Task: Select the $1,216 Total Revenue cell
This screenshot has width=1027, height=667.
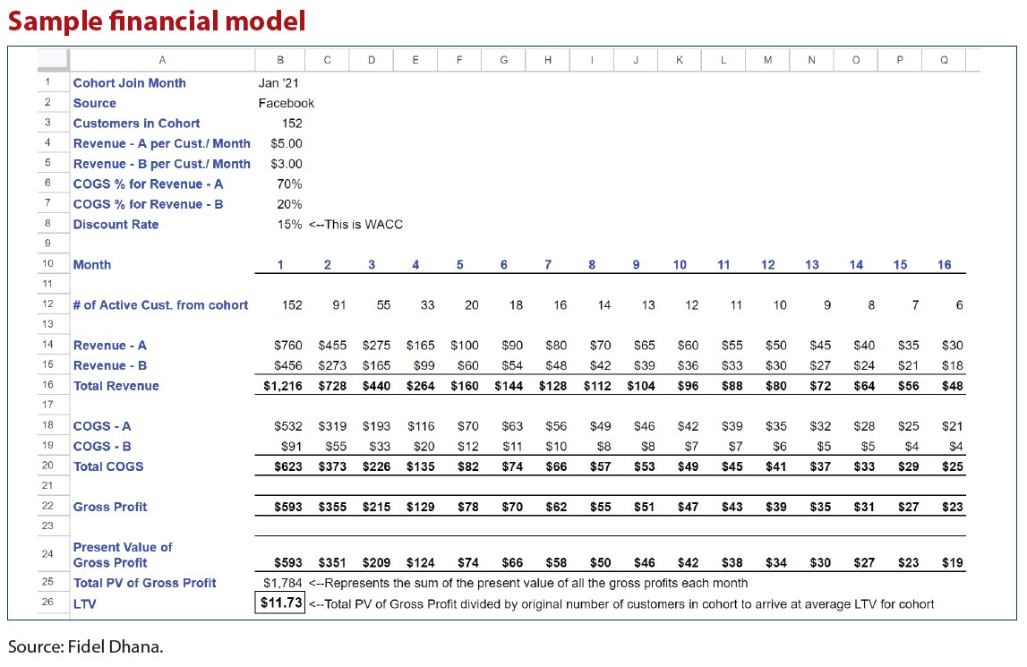Action: coord(282,386)
